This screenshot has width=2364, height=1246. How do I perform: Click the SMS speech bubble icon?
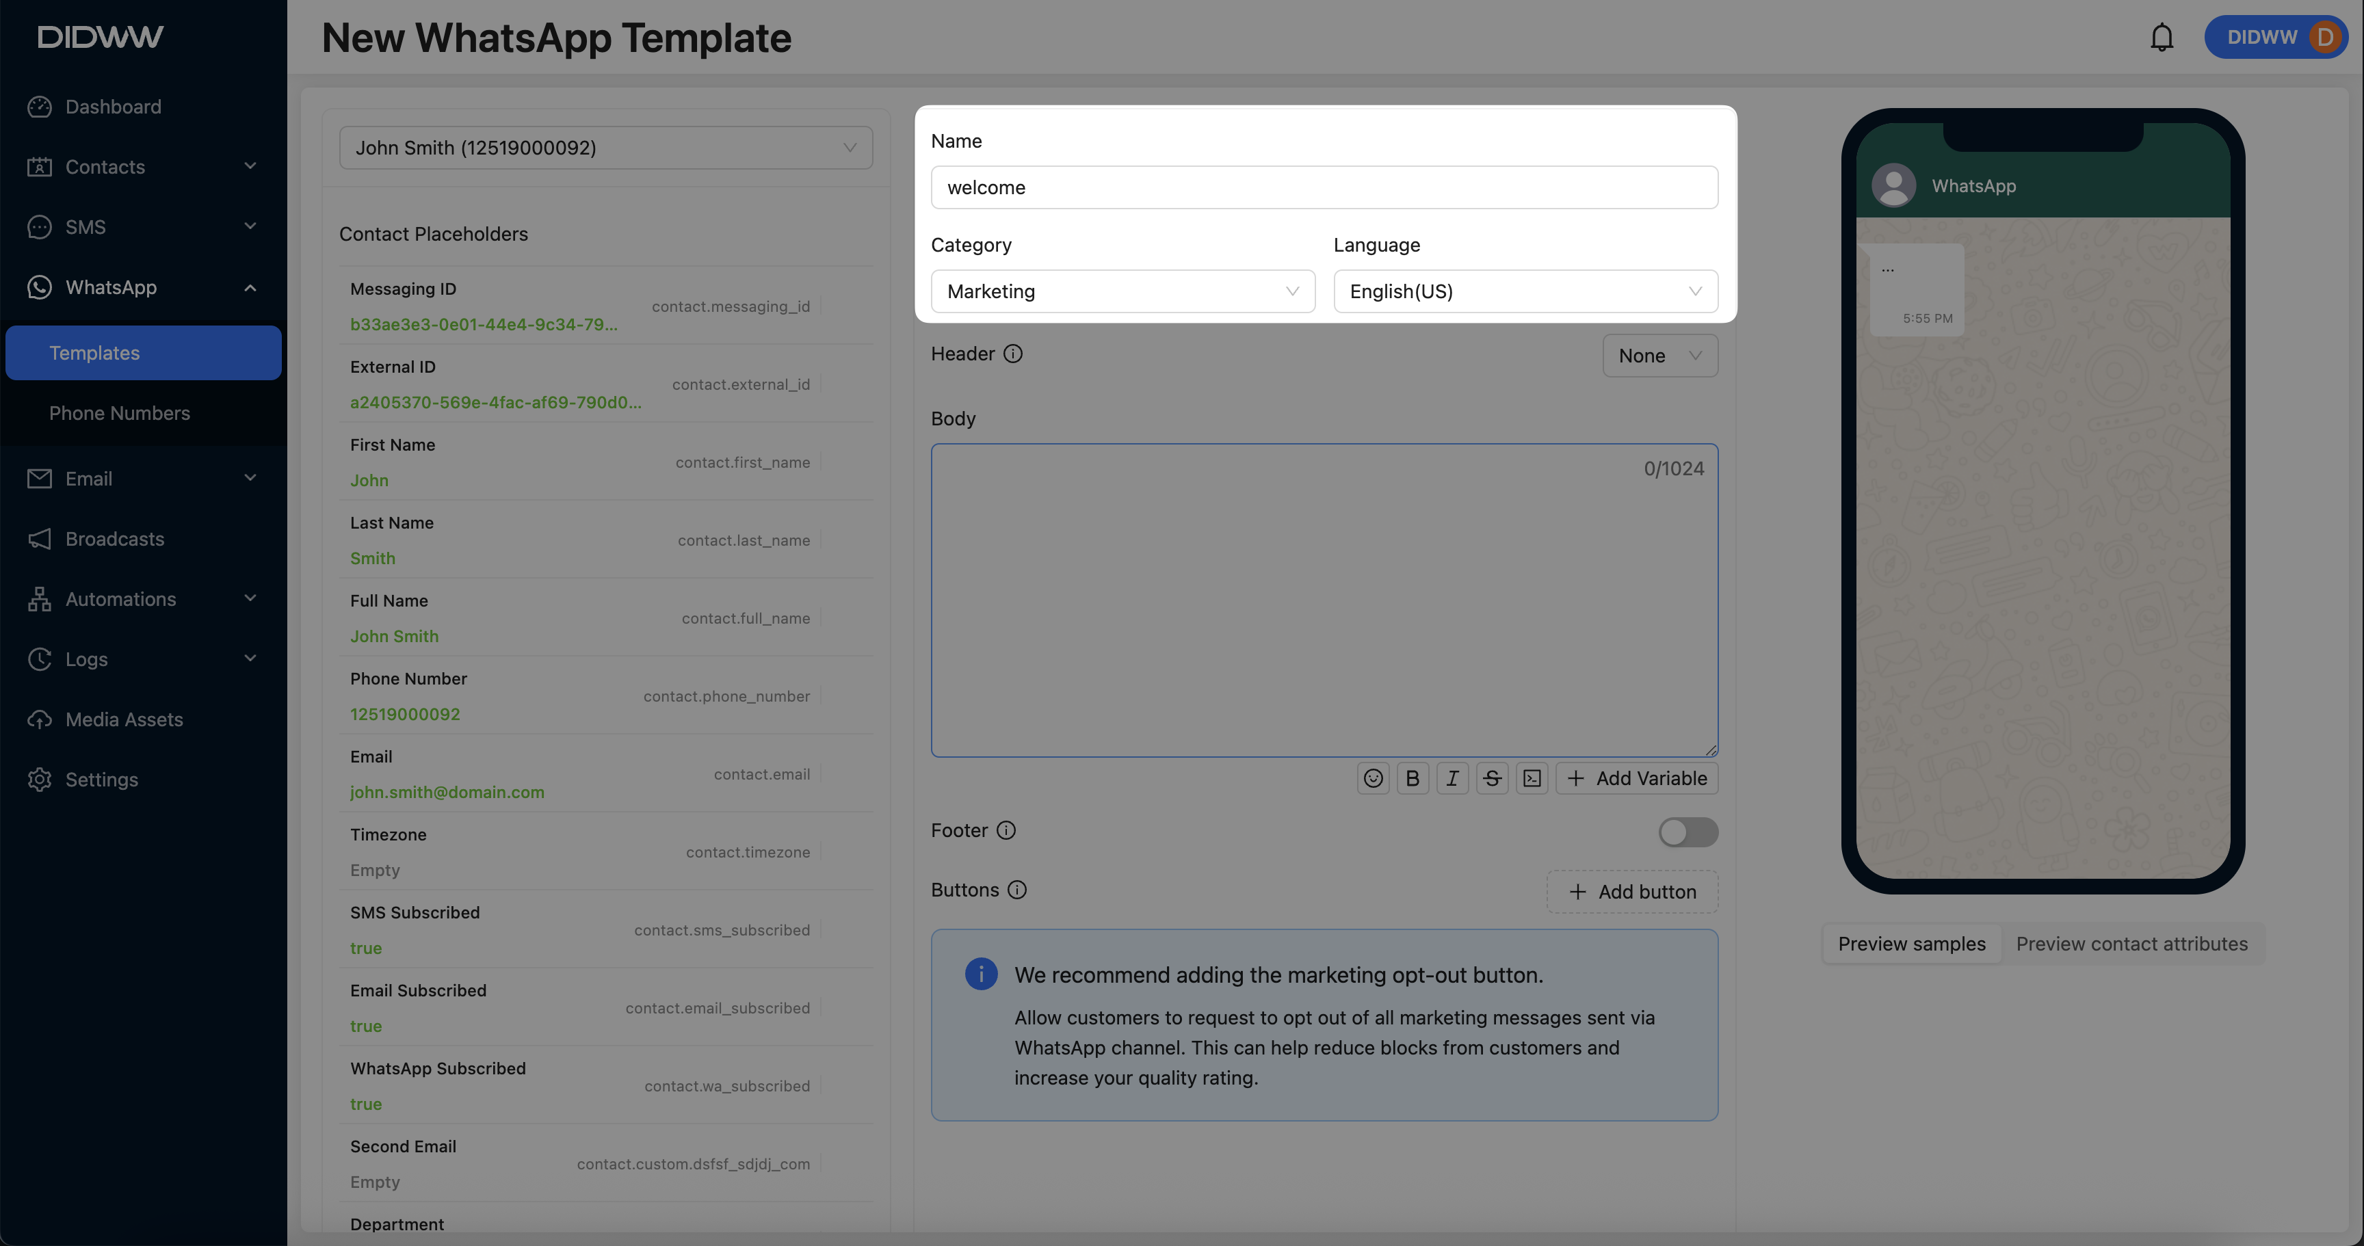[x=40, y=226]
